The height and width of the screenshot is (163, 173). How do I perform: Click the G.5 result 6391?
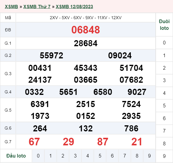40,104
